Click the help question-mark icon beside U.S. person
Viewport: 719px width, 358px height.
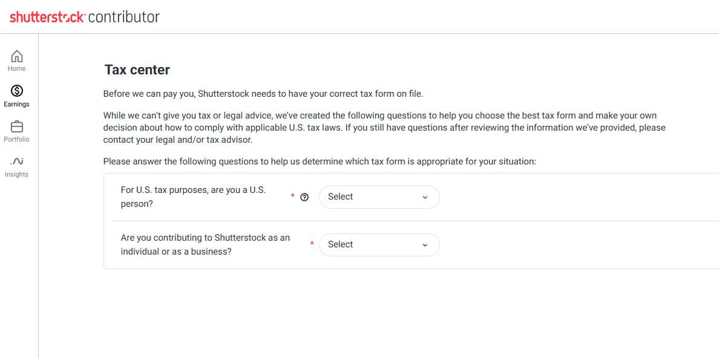pos(304,197)
